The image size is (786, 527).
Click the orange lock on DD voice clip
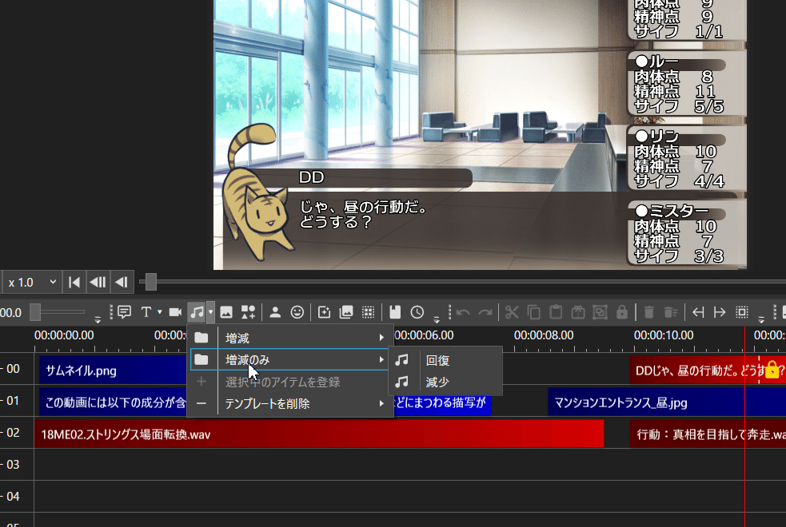pyautogui.click(x=772, y=370)
